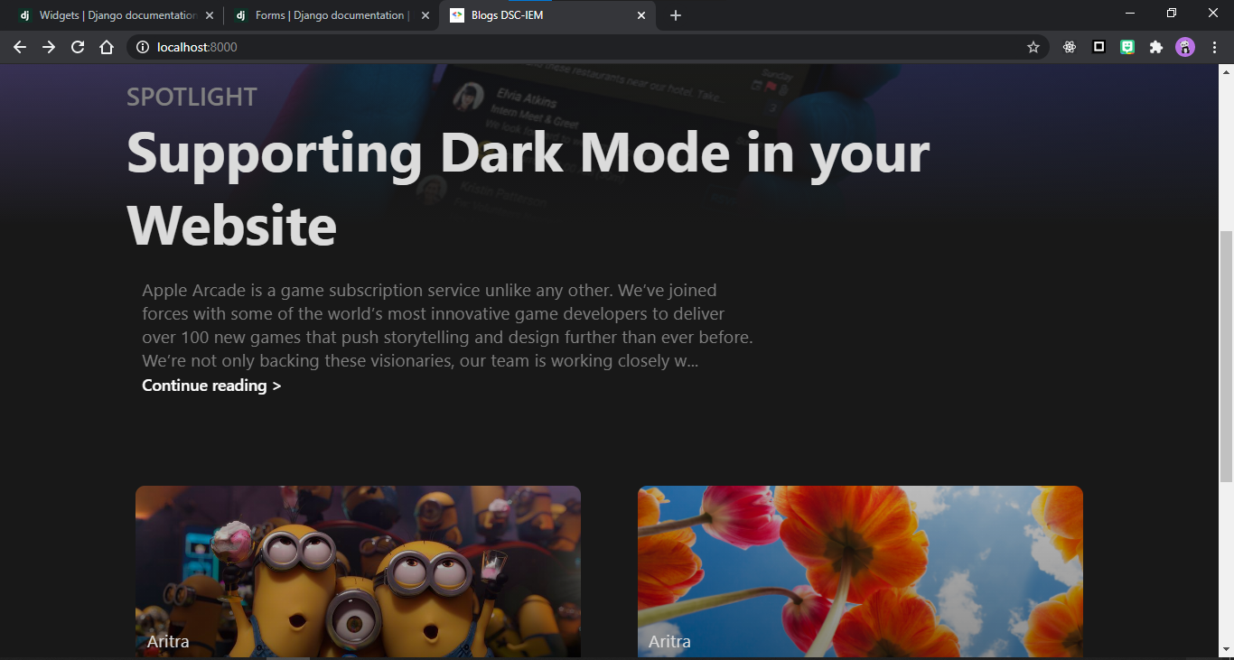Click the vertical page scrollbar thumb
This screenshot has height=660, width=1234.
pyautogui.click(x=1226, y=357)
